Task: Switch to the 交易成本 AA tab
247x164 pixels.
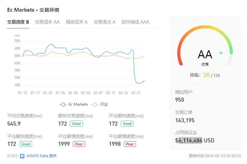Action: coord(47,22)
